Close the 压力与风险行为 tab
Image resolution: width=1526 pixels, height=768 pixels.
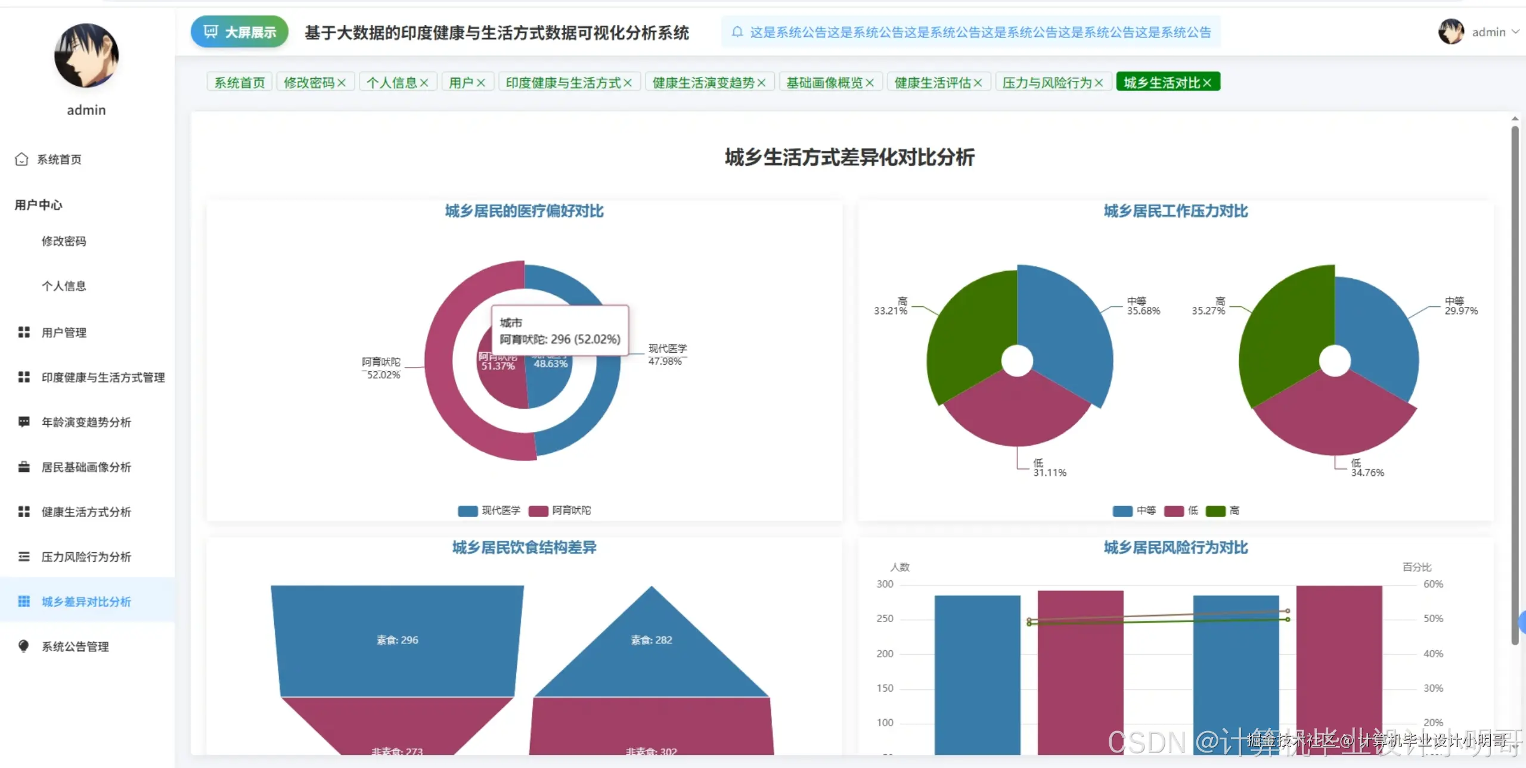coord(1099,83)
